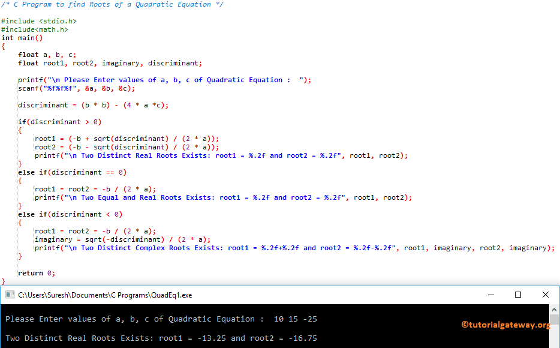The height and width of the screenshot is (348, 560).
Task: Maximize the QuadEq1.exe console window
Action: click(517, 295)
